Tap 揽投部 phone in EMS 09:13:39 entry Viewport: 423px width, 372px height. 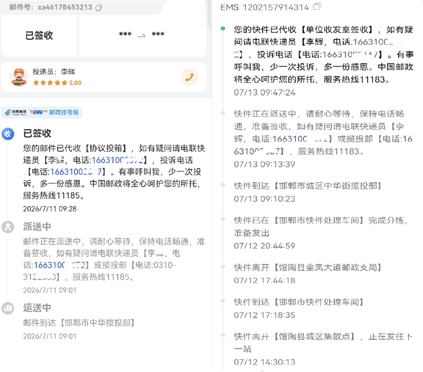[323, 145]
